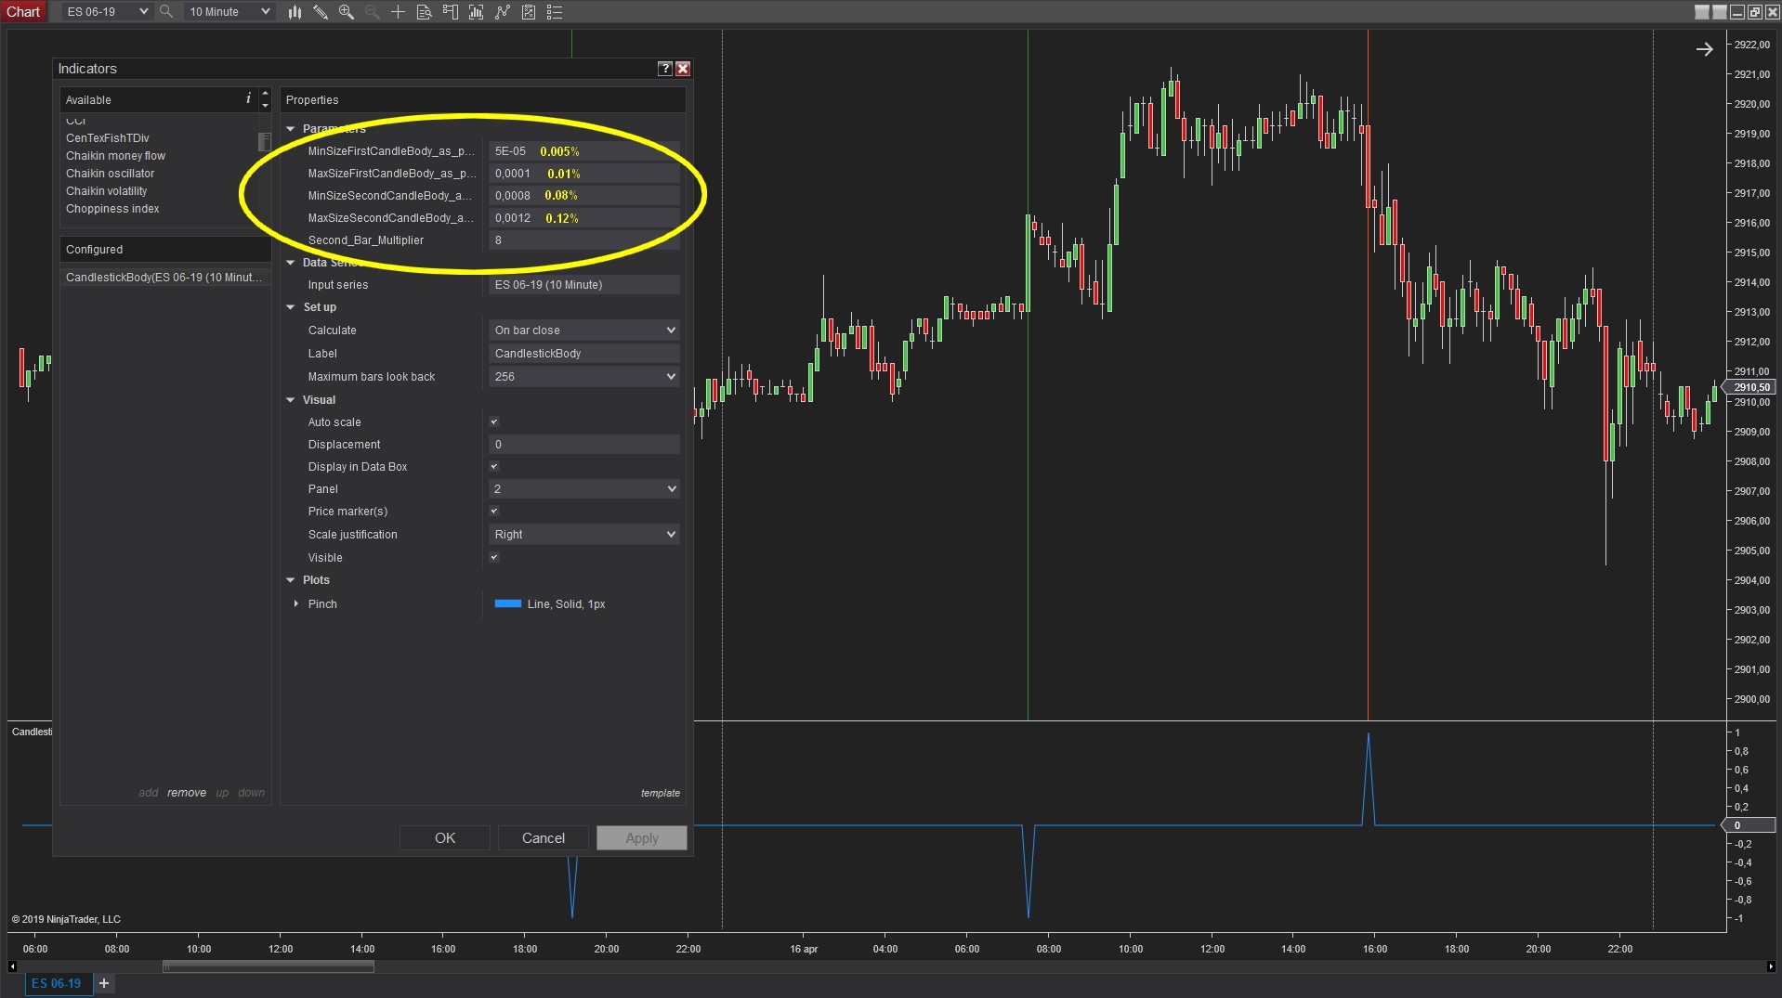The width and height of the screenshot is (1782, 998).
Task: Click OK in the Indicators dialog
Action: click(x=445, y=838)
